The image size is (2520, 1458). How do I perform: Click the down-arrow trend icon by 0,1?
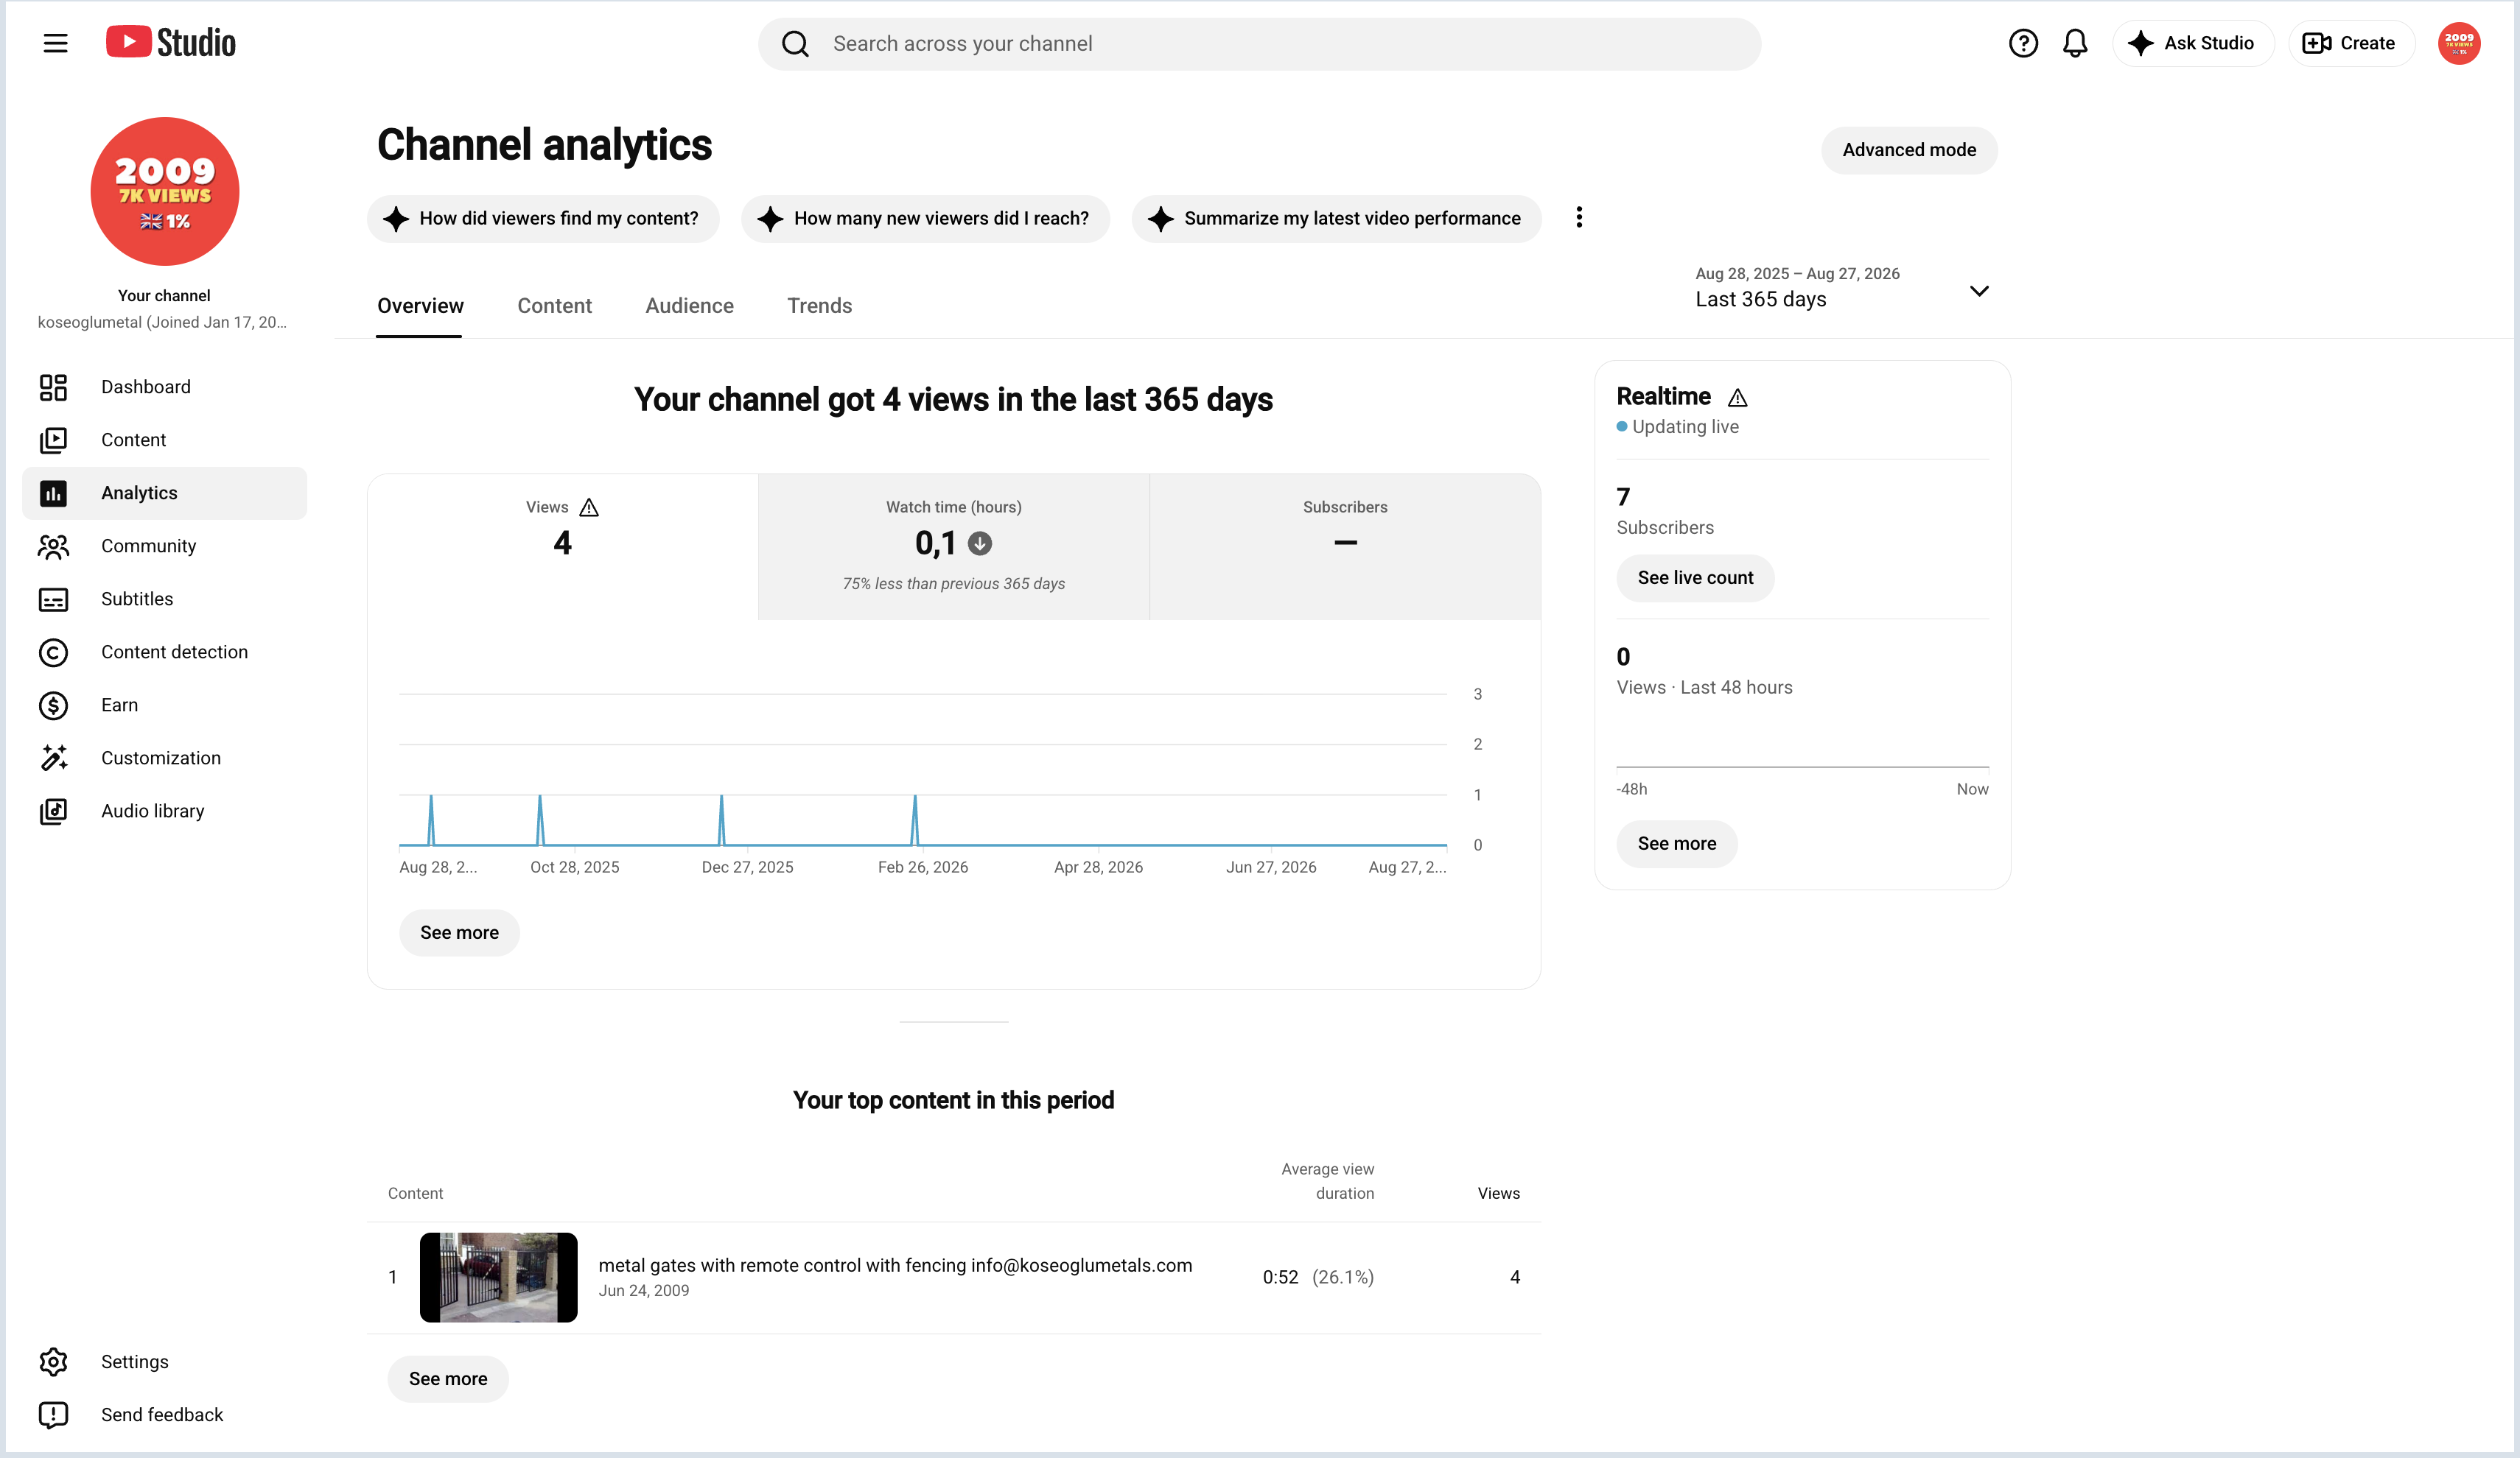coord(980,543)
